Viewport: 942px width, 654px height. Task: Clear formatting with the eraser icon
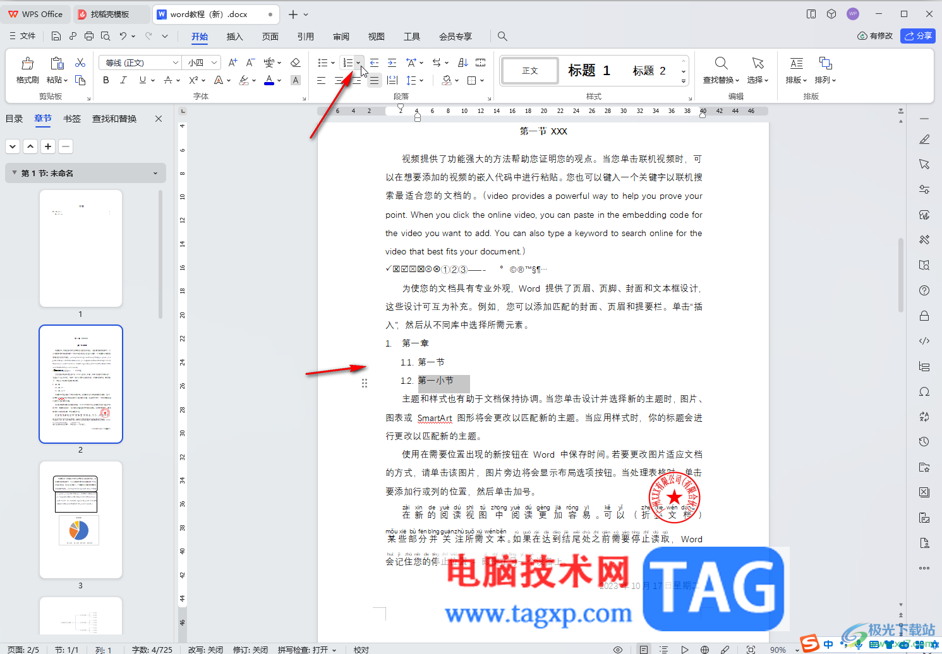[x=295, y=62]
